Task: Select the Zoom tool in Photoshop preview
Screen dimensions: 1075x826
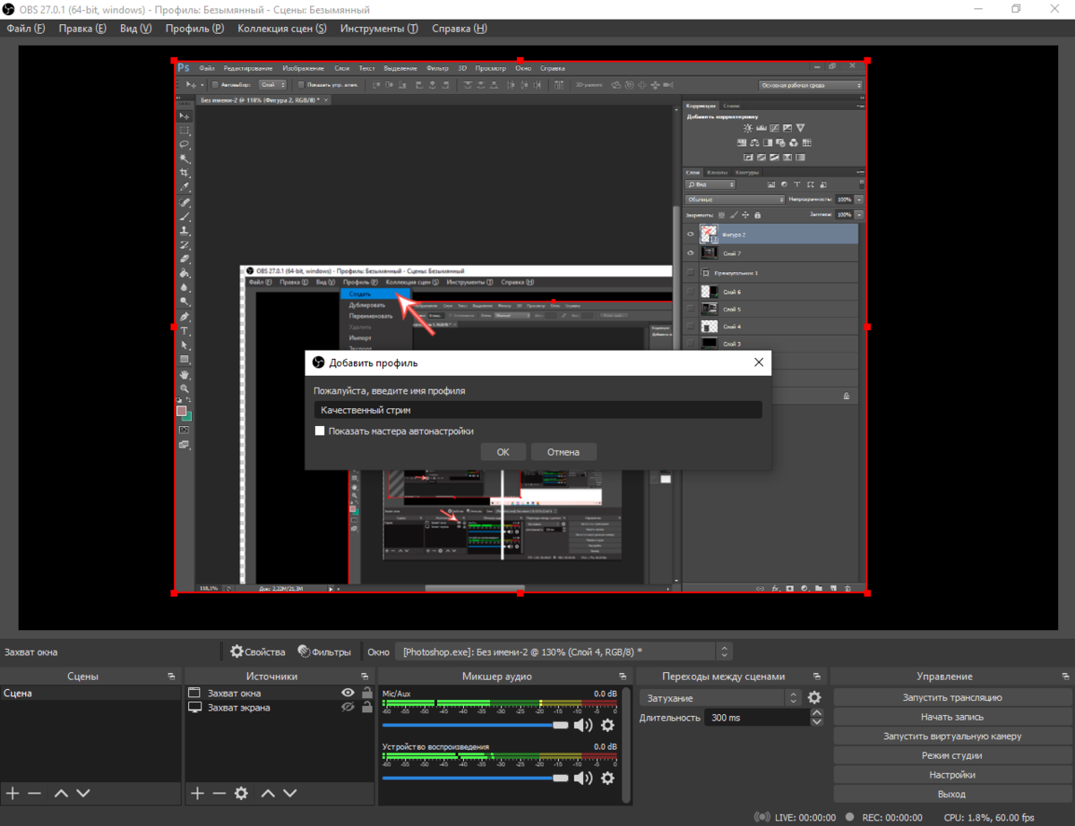Action: pyautogui.click(x=185, y=388)
